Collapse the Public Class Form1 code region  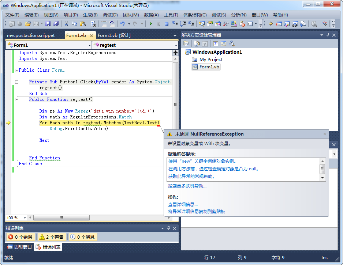(16, 70)
